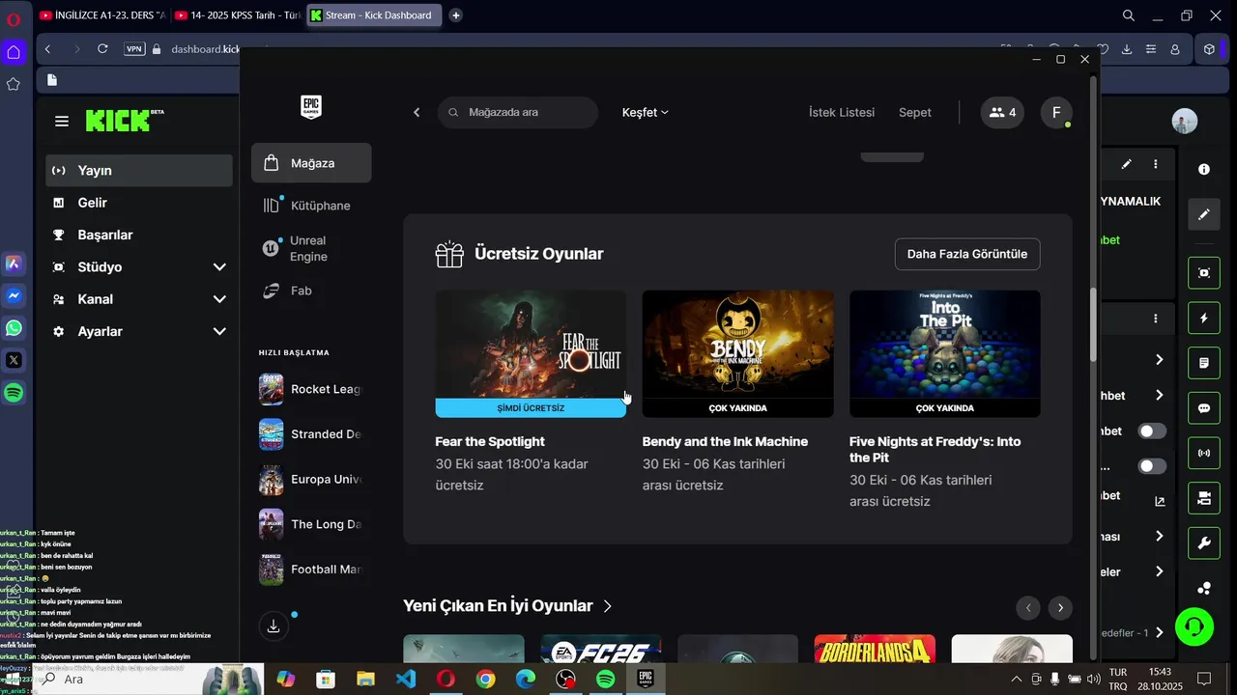
Task: Launch Football Manager from quick launch
Action: (311, 570)
